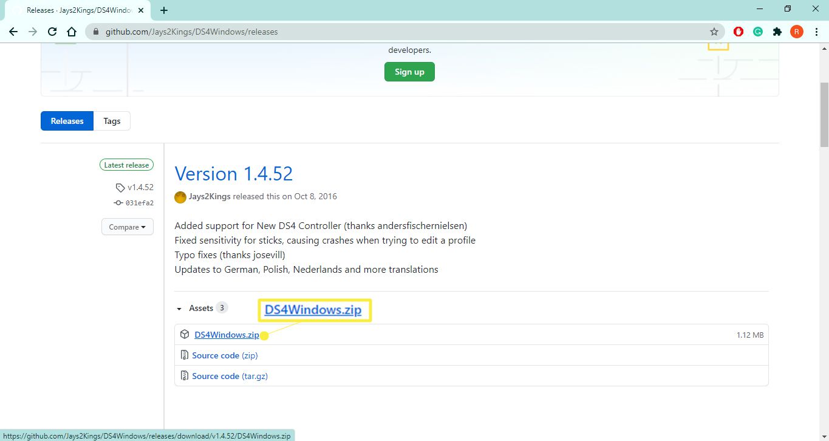Click the scrollbar down arrow
This screenshot has height=441, width=829.
[x=824, y=436]
